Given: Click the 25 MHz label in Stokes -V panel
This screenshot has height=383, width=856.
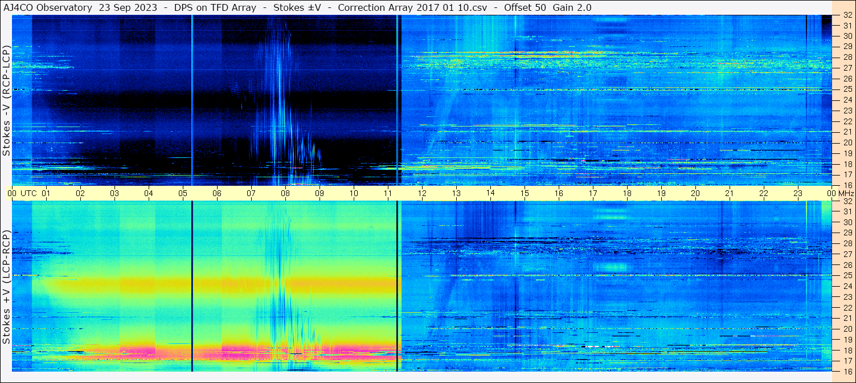Looking at the screenshot, I should point(847,89).
